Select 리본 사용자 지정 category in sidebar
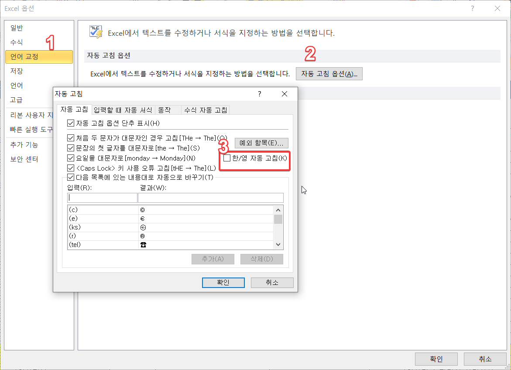Viewport: 511px width, 370px height. point(29,115)
